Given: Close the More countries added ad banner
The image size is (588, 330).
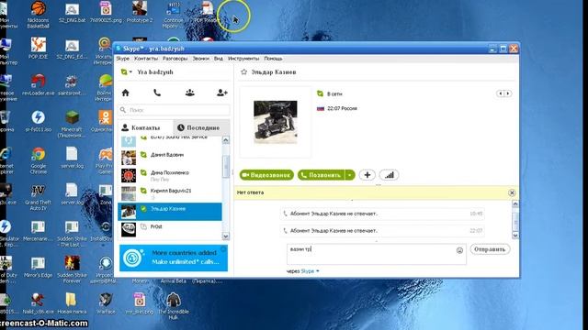Looking at the screenshot, I should [x=223, y=248].
